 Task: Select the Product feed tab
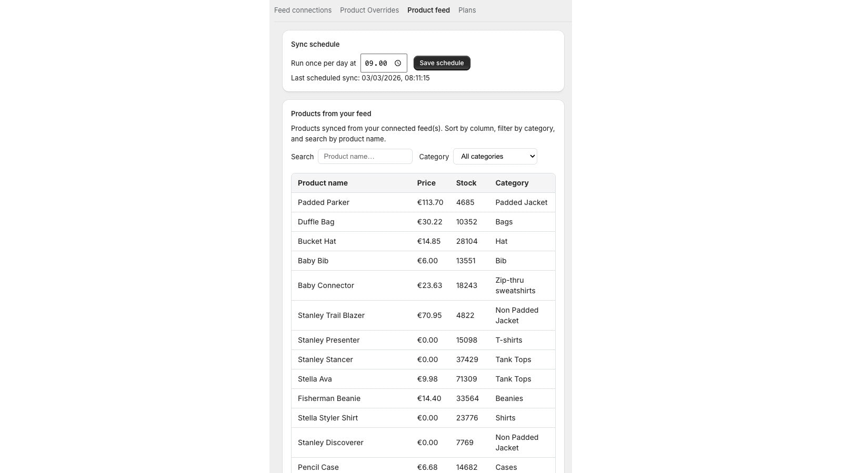[428, 10]
